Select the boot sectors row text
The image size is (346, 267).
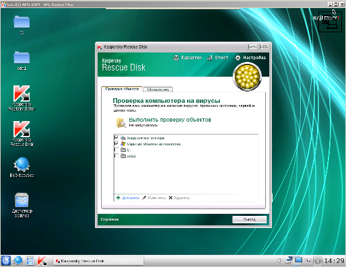tap(145, 138)
